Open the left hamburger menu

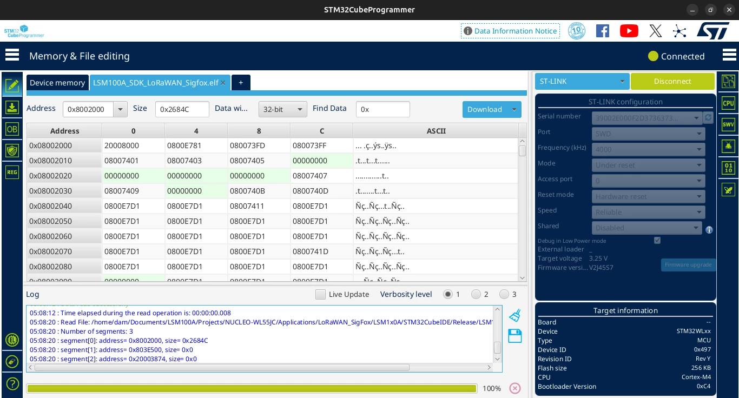[x=12, y=55]
